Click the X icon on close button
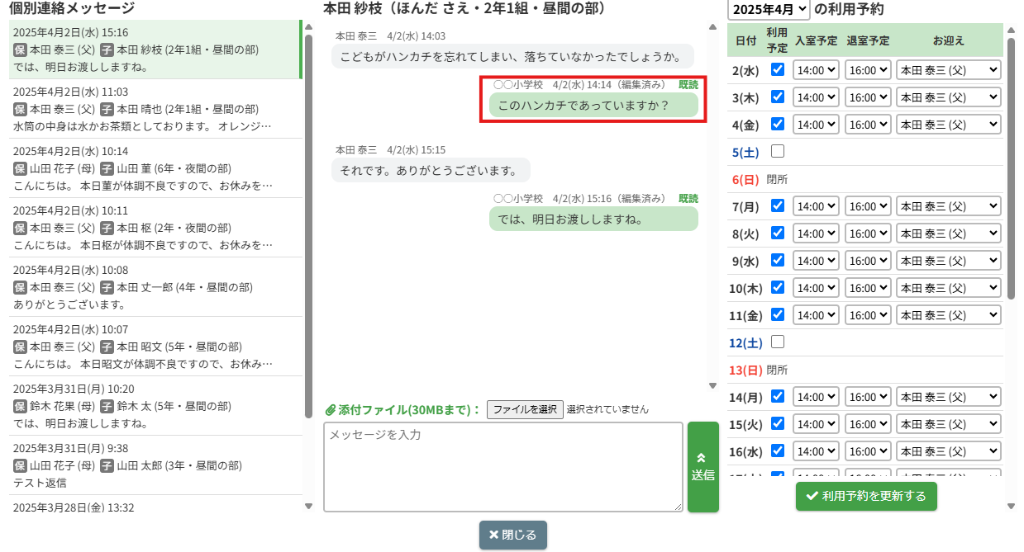Viewport: 1024px width, 552px height. [493, 535]
